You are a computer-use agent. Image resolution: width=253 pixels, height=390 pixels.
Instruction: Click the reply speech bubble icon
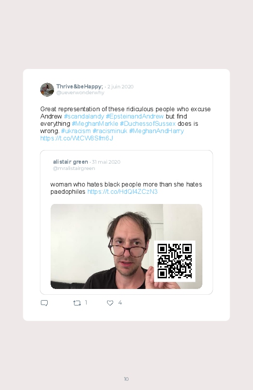click(x=44, y=303)
